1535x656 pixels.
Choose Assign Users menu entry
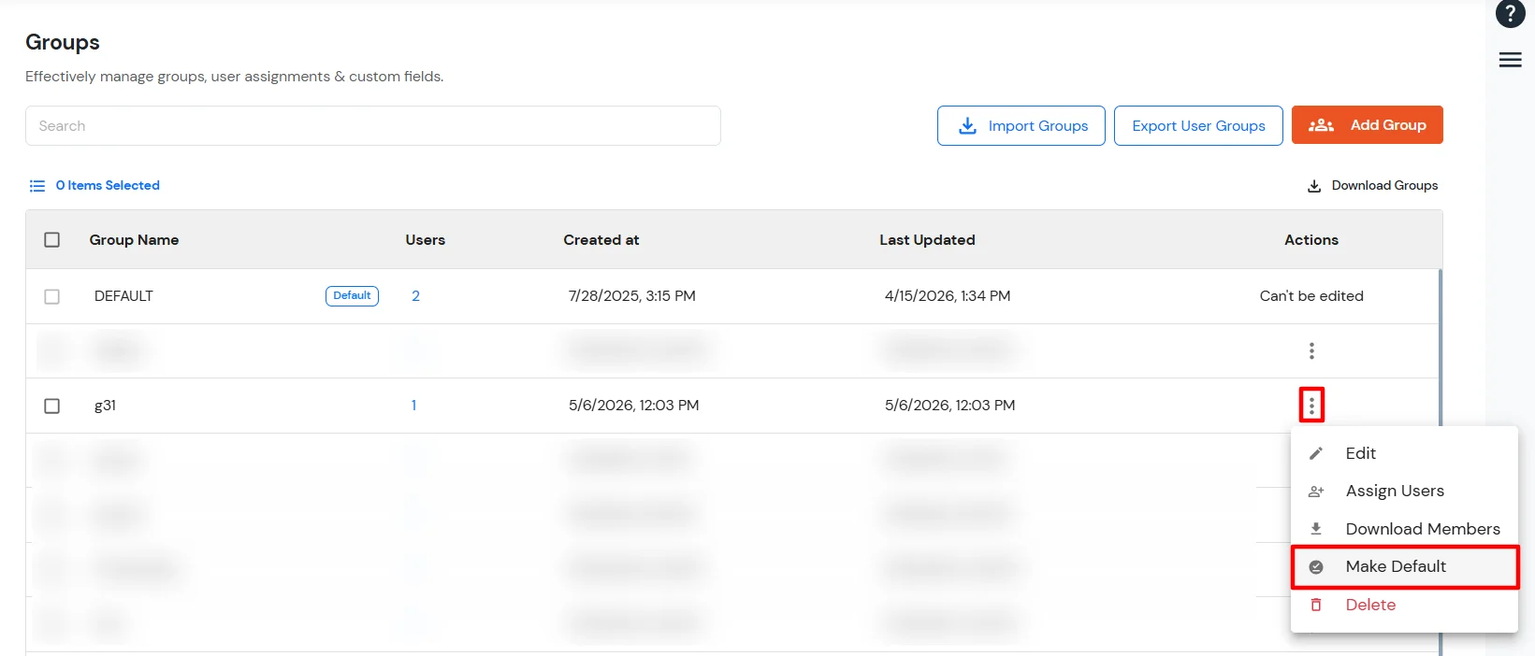pyautogui.click(x=1404, y=492)
